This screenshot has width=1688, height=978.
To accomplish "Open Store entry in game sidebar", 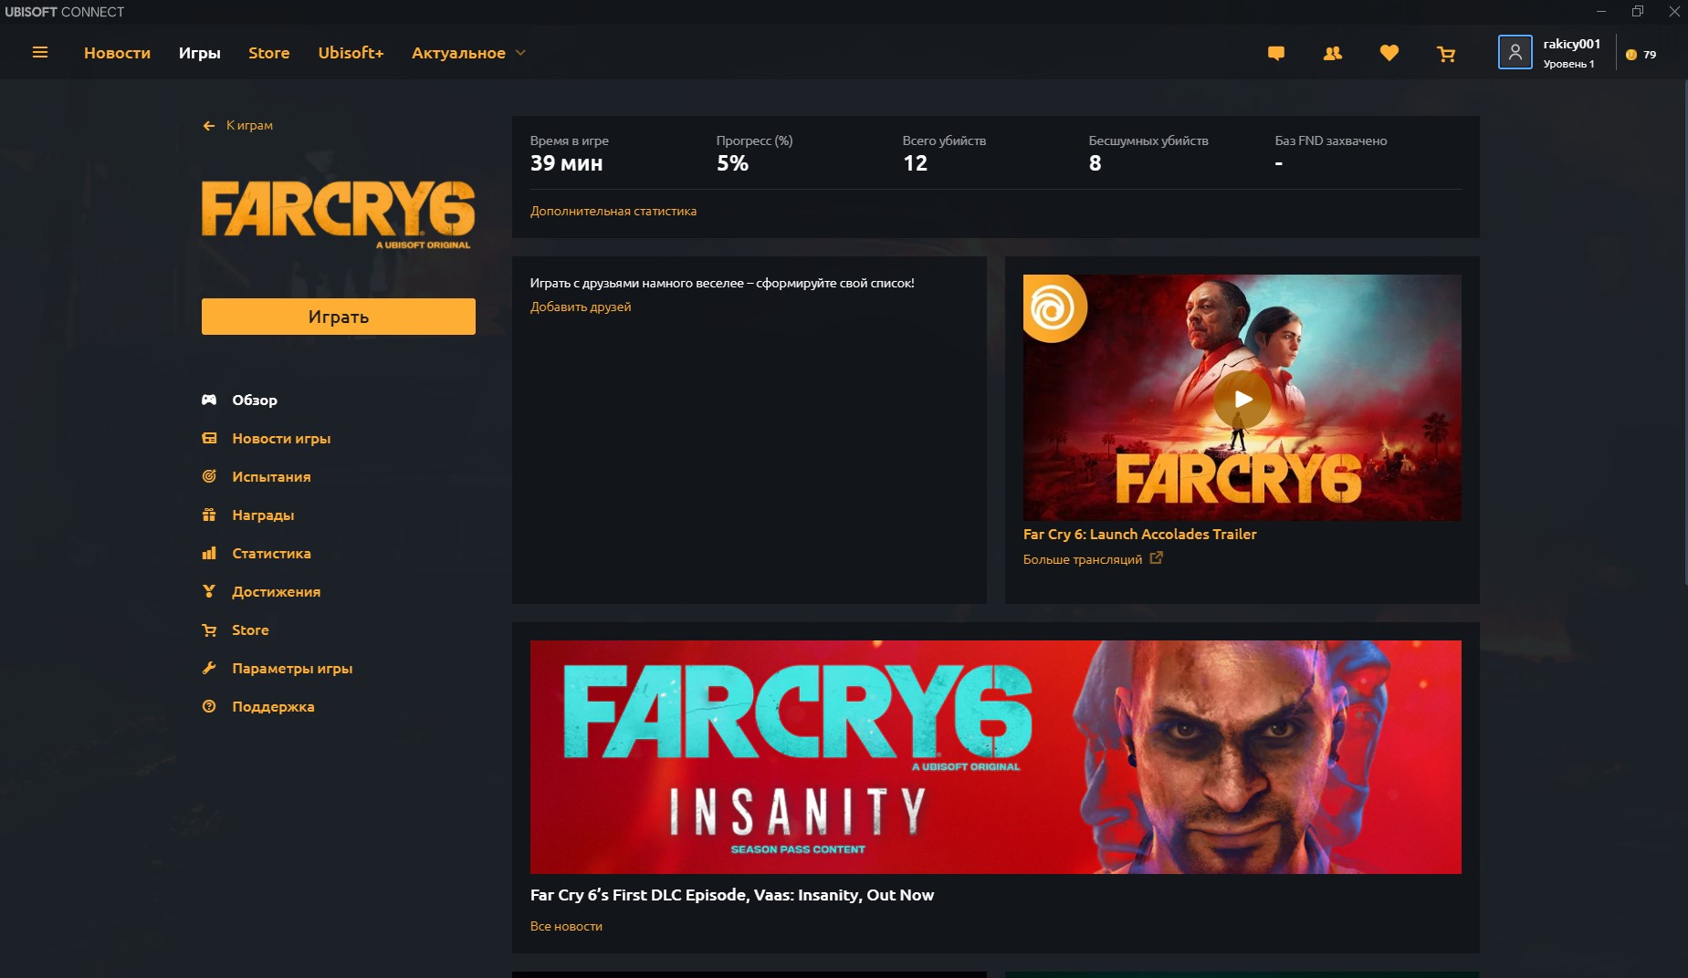I will [x=250, y=629].
